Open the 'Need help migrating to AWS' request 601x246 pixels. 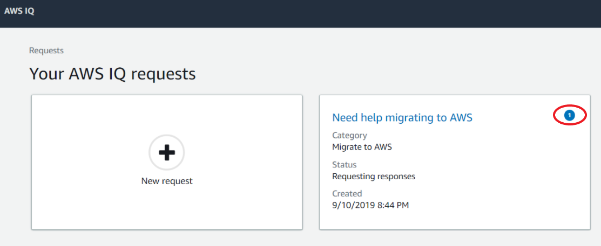[x=402, y=118]
